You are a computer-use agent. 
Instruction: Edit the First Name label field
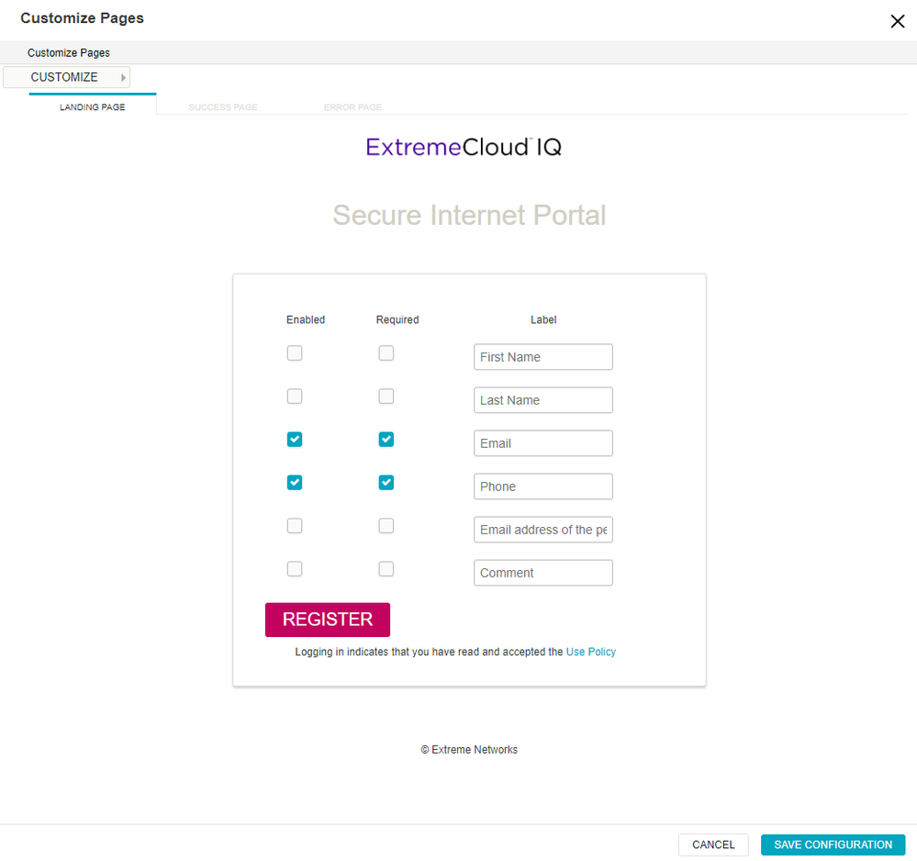coord(543,357)
